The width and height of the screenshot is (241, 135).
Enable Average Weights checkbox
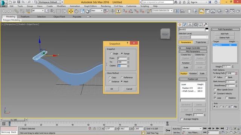point(182,119)
